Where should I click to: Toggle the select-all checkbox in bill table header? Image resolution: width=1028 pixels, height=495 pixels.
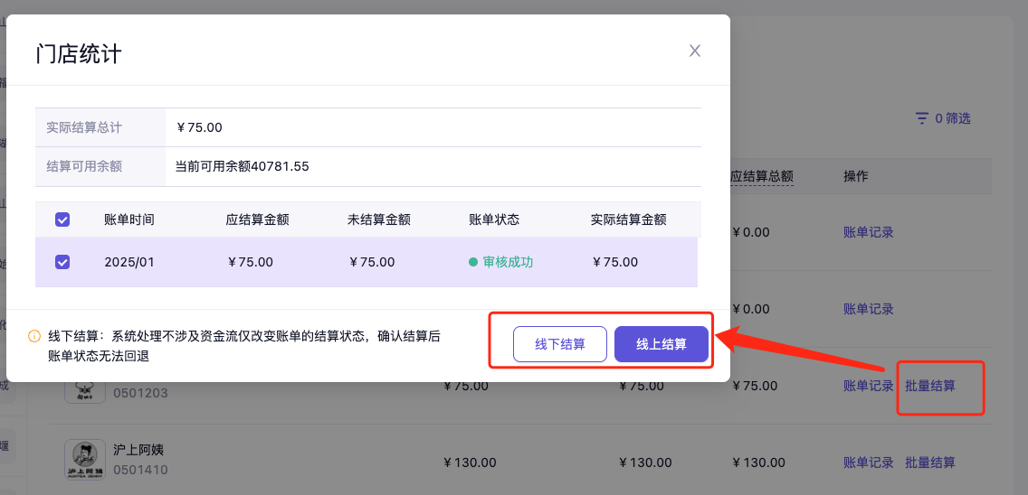[62, 219]
